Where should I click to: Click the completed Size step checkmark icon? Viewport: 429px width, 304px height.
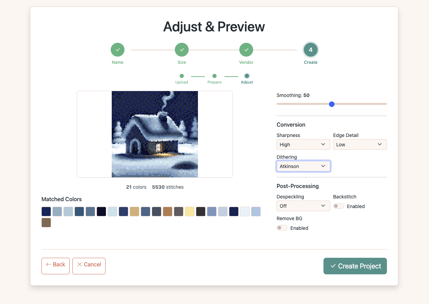coord(182,49)
